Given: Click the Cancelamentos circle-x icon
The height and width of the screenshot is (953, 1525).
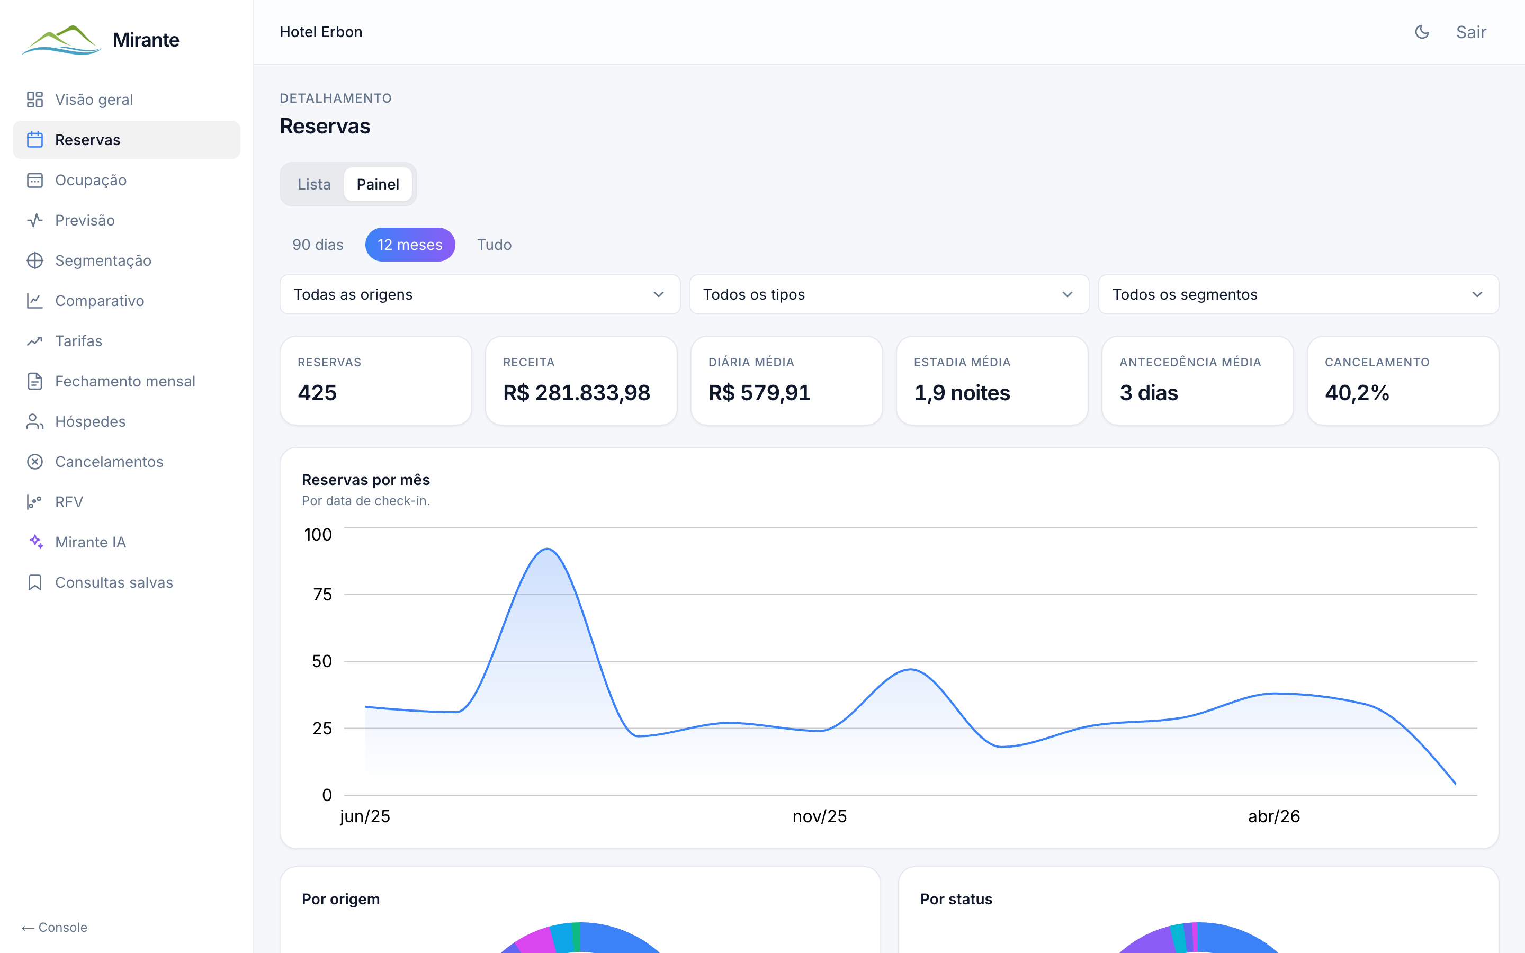Looking at the screenshot, I should (x=34, y=462).
